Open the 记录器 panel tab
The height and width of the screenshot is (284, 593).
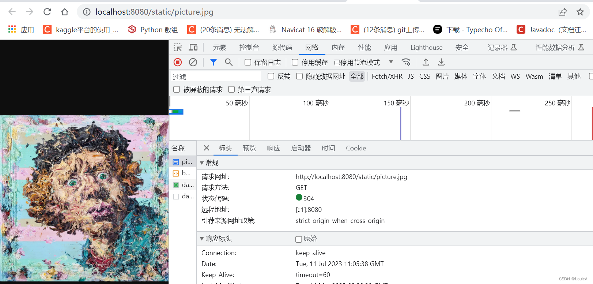[502, 48]
